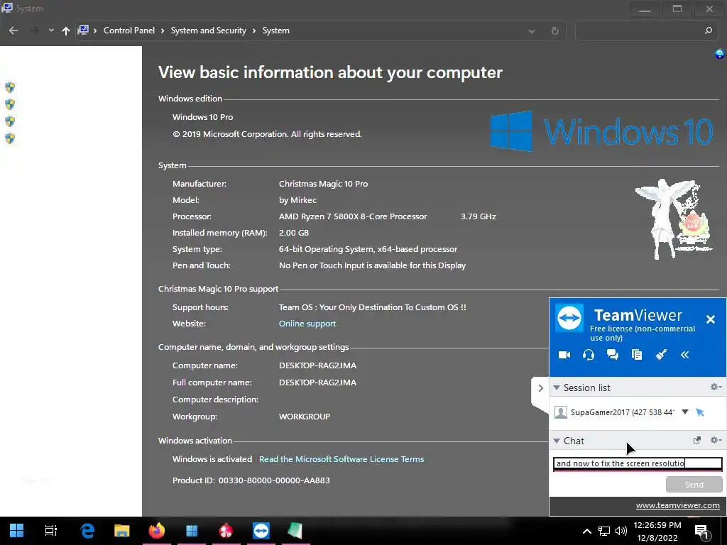727x545 pixels.
Task: Click into the chat message input field
Action: (638, 463)
